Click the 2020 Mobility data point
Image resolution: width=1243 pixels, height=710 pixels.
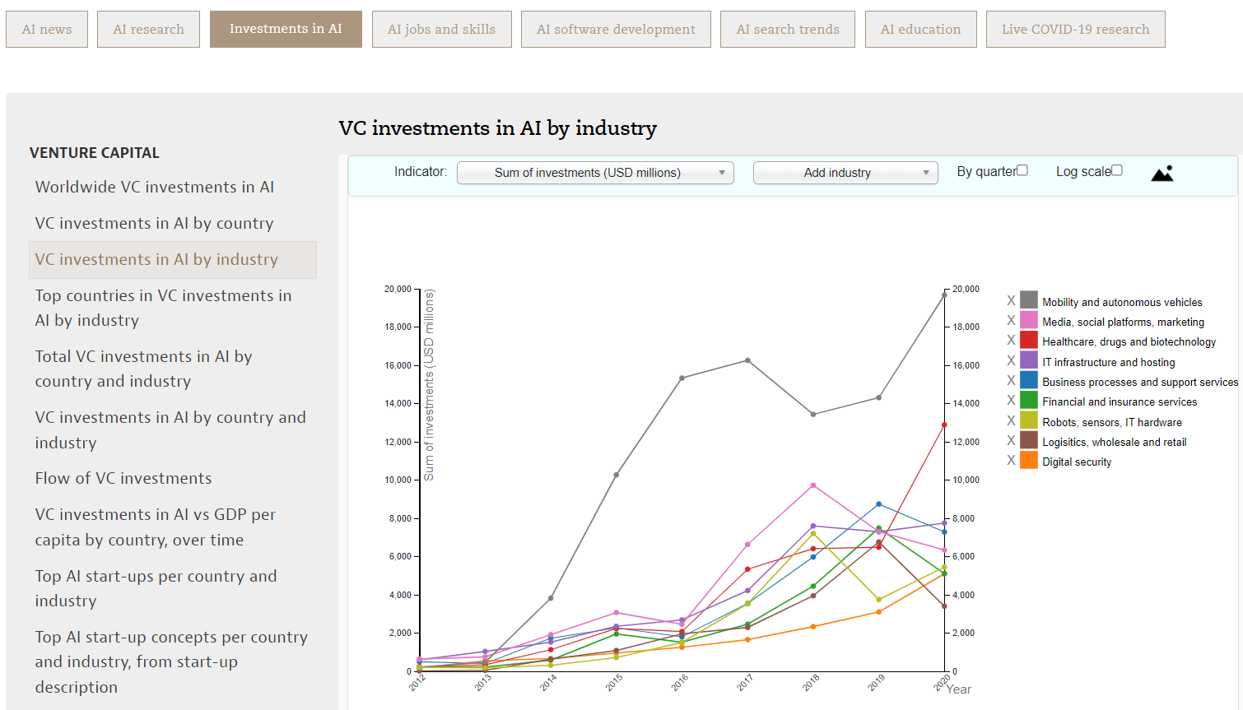944,295
